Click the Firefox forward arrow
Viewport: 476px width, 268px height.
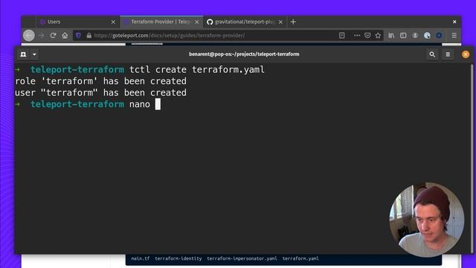click(x=42, y=36)
